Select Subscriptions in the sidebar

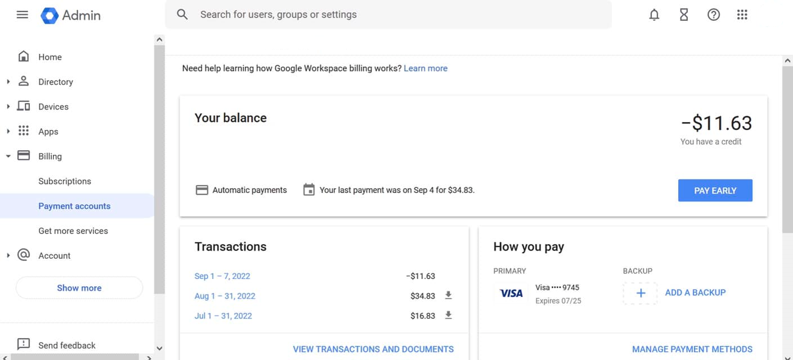(x=64, y=181)
